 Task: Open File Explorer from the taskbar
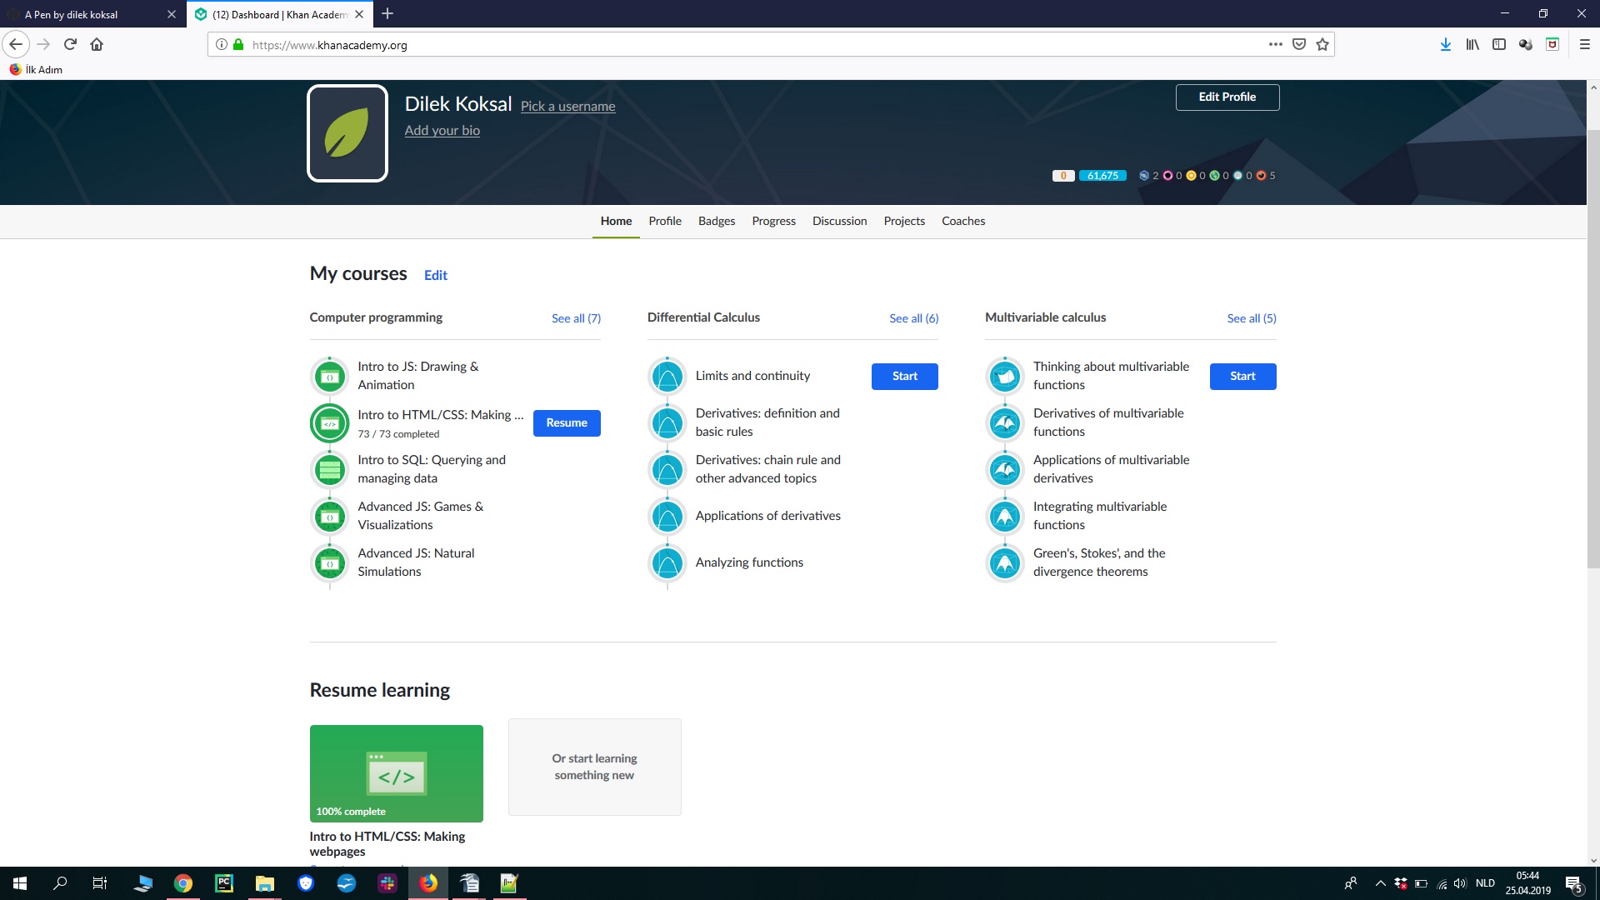(265, 883)
